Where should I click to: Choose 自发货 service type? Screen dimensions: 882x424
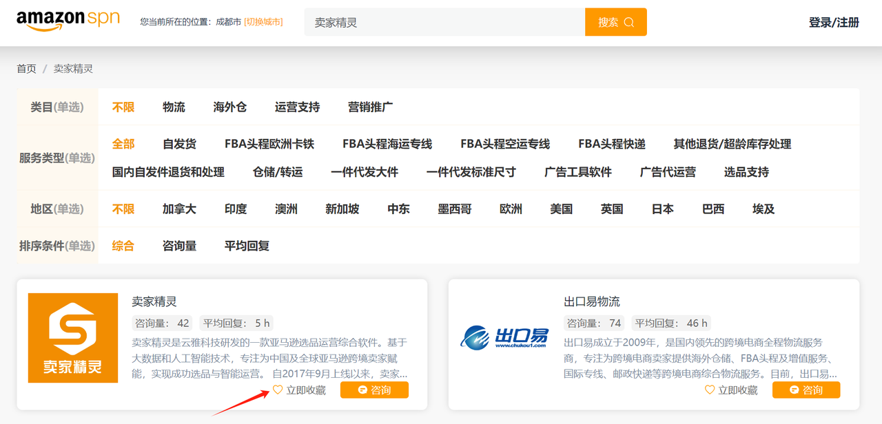click(x=179, y=145)
